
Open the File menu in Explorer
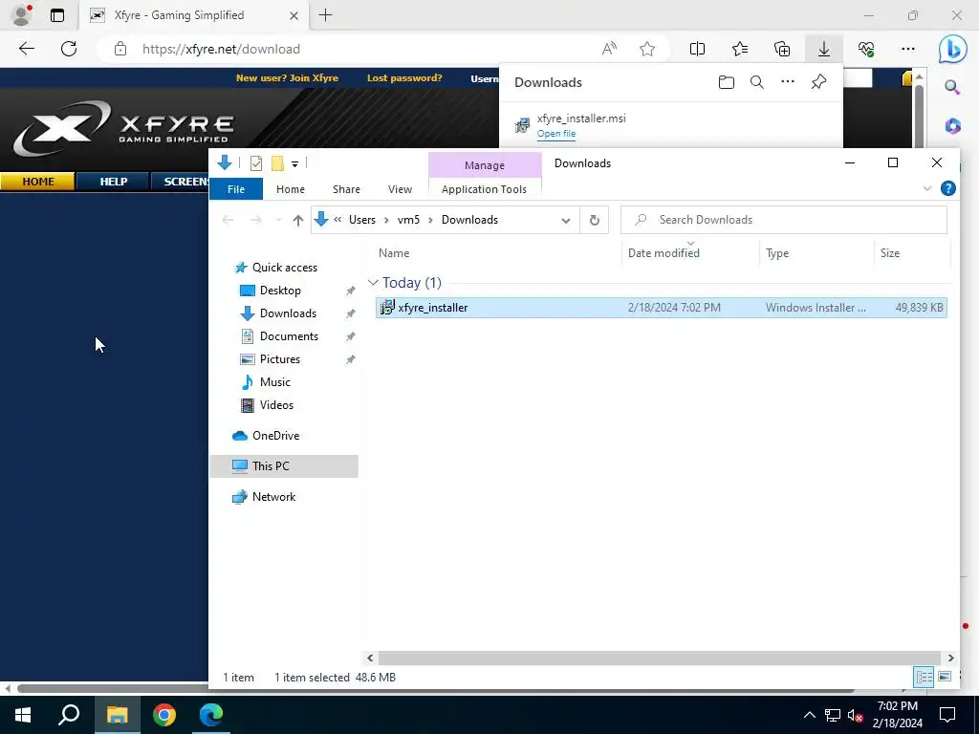(x=236, y=189)
